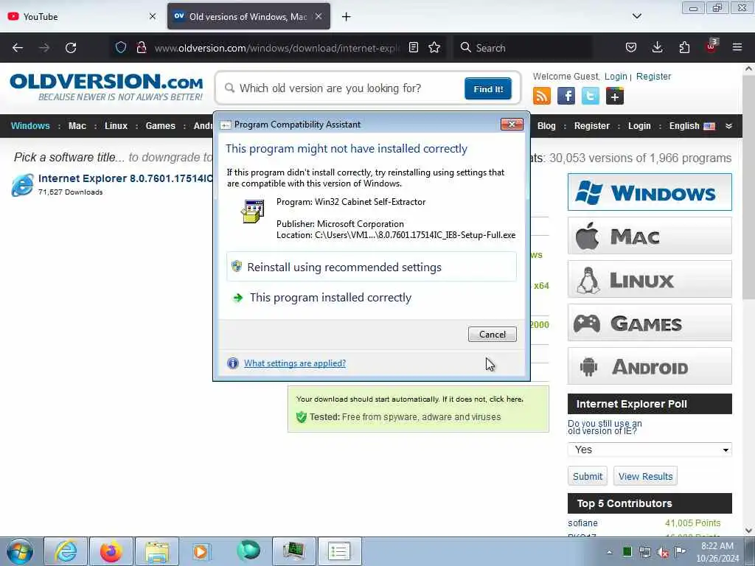Open English language selector
Screen dimensions: 755x566
[692, 125]
